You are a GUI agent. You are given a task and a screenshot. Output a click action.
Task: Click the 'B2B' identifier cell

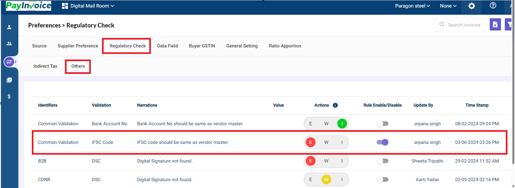click(42, 161)
